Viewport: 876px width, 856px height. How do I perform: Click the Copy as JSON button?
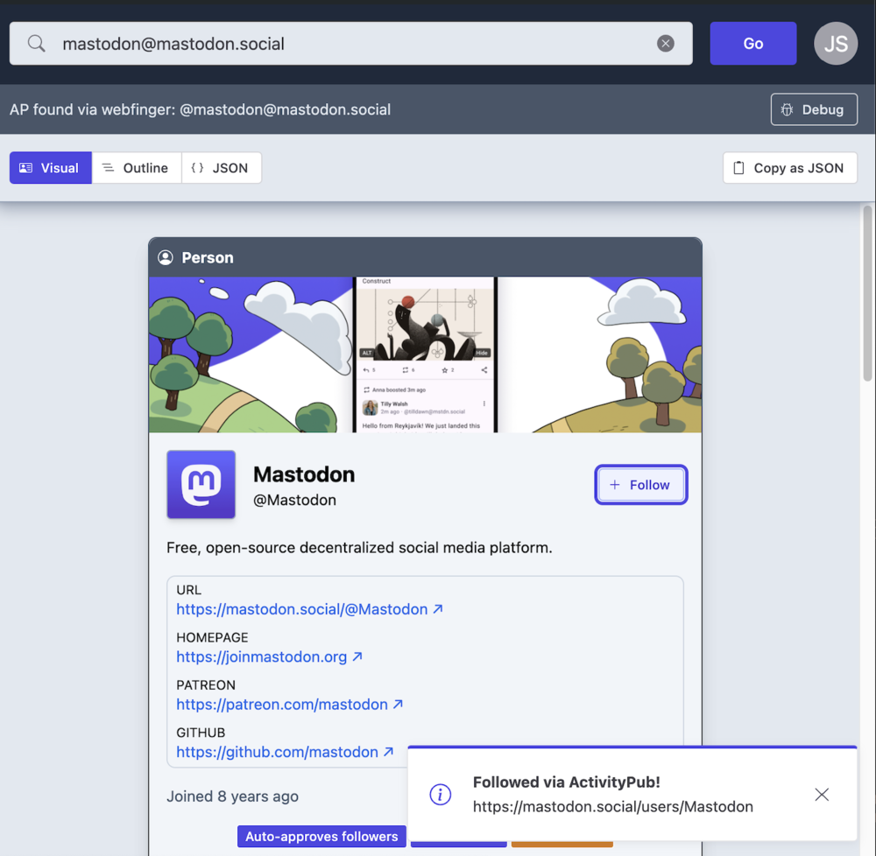(788, 168)
